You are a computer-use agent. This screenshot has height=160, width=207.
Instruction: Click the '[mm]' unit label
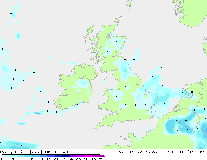pyautogui.click(x=36, y=152)
